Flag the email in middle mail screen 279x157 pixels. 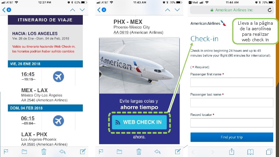(x=101, y=152)
